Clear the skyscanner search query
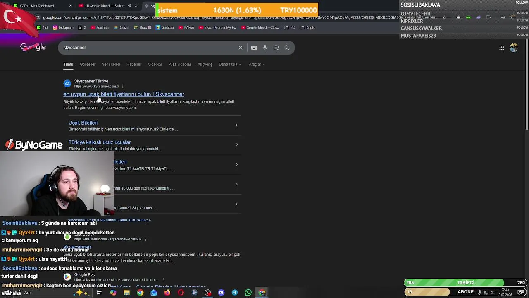 (241, 48)
